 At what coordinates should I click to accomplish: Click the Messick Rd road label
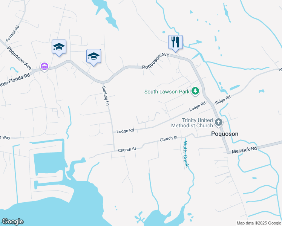tap(244, 150)
